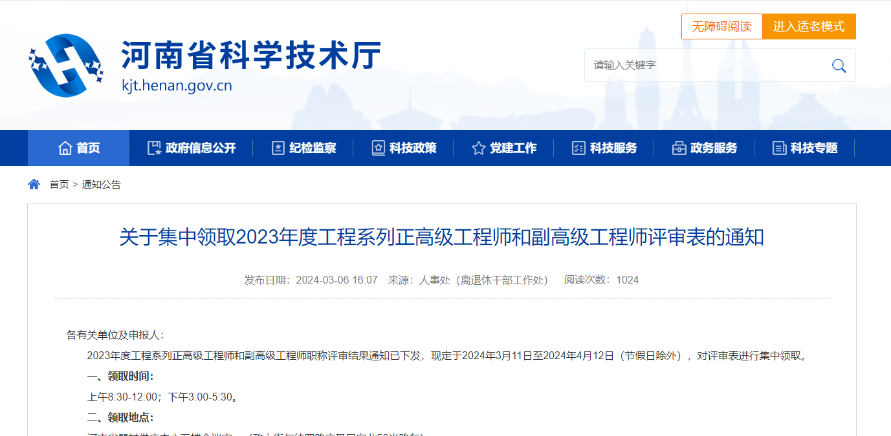Toggle 无障碍阅读 accessibility reading mode
Screen dimensions: 891x436
coord(721,26)
